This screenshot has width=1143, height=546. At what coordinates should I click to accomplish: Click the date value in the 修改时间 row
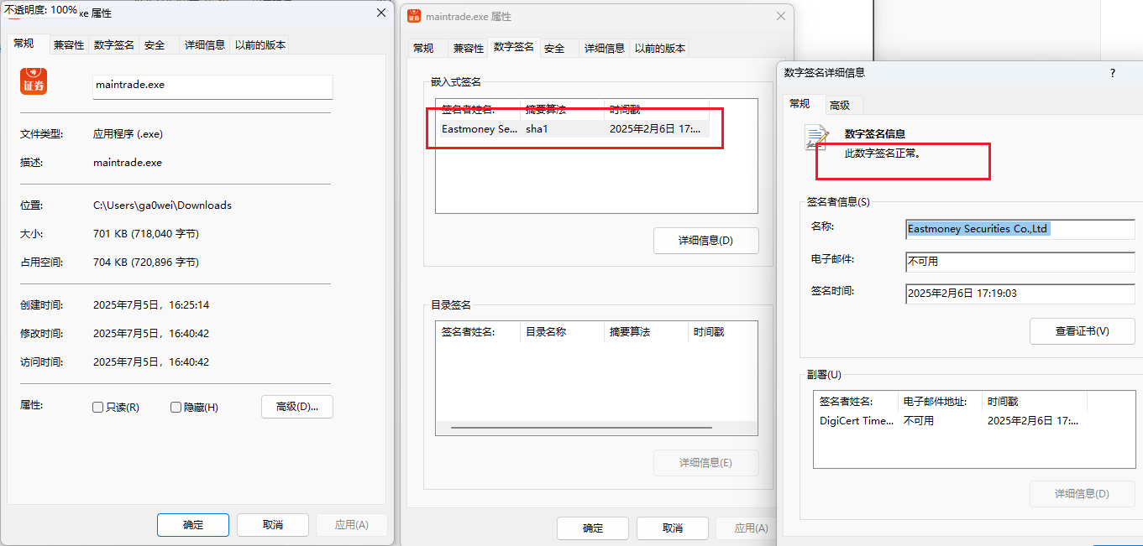click(151, 334)
